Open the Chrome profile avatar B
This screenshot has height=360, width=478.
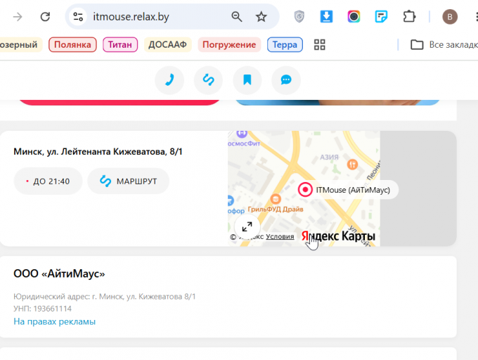[450, 17]
